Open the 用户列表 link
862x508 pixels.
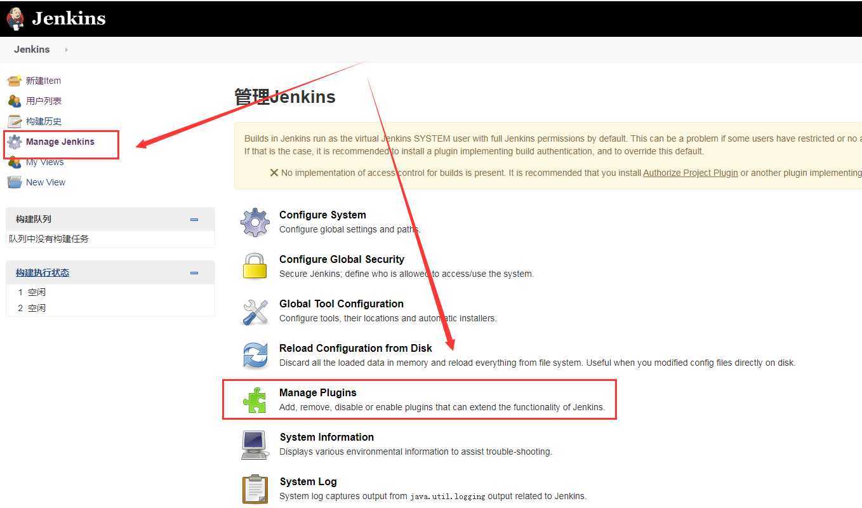pyautogui.click(x=44, y=101)
